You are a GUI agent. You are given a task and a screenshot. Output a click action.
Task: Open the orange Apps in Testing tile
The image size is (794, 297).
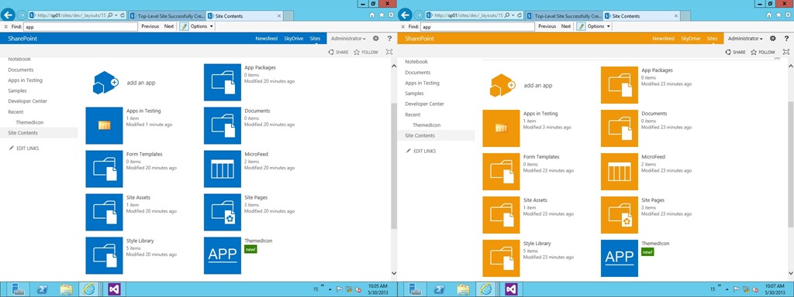click(502, 128)
